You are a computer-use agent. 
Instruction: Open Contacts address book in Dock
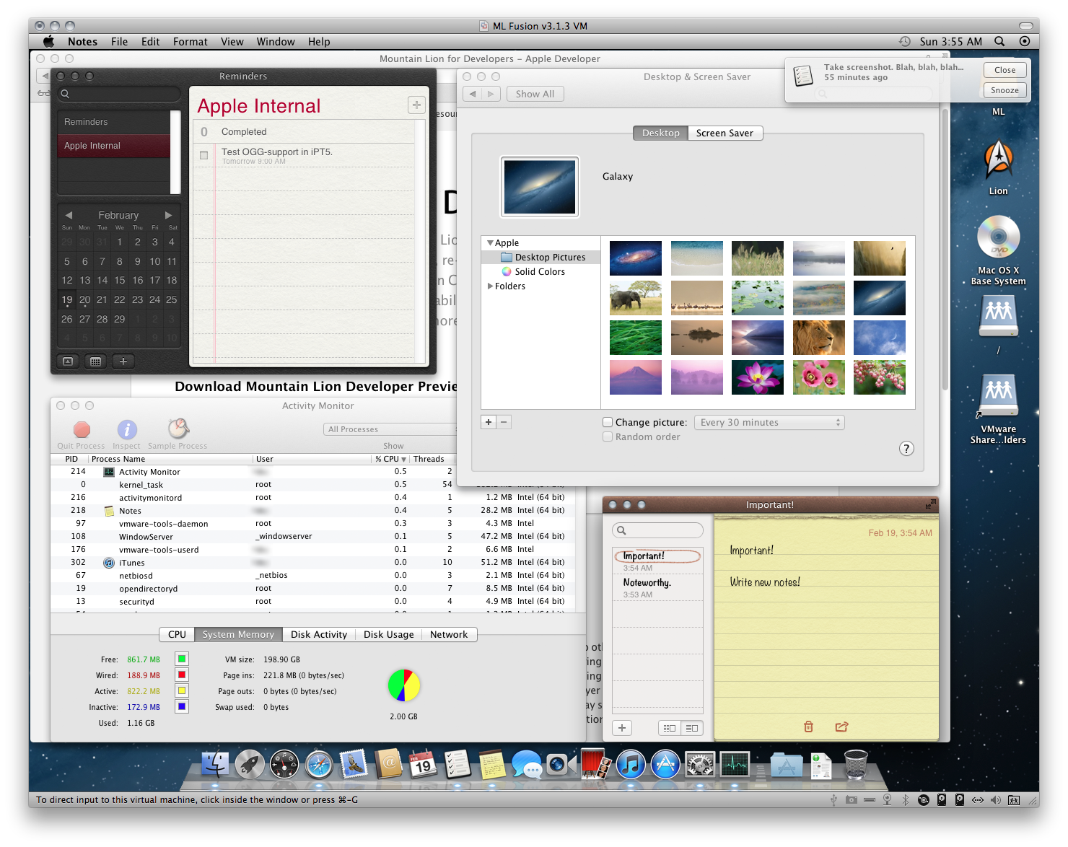pos(388,765)
